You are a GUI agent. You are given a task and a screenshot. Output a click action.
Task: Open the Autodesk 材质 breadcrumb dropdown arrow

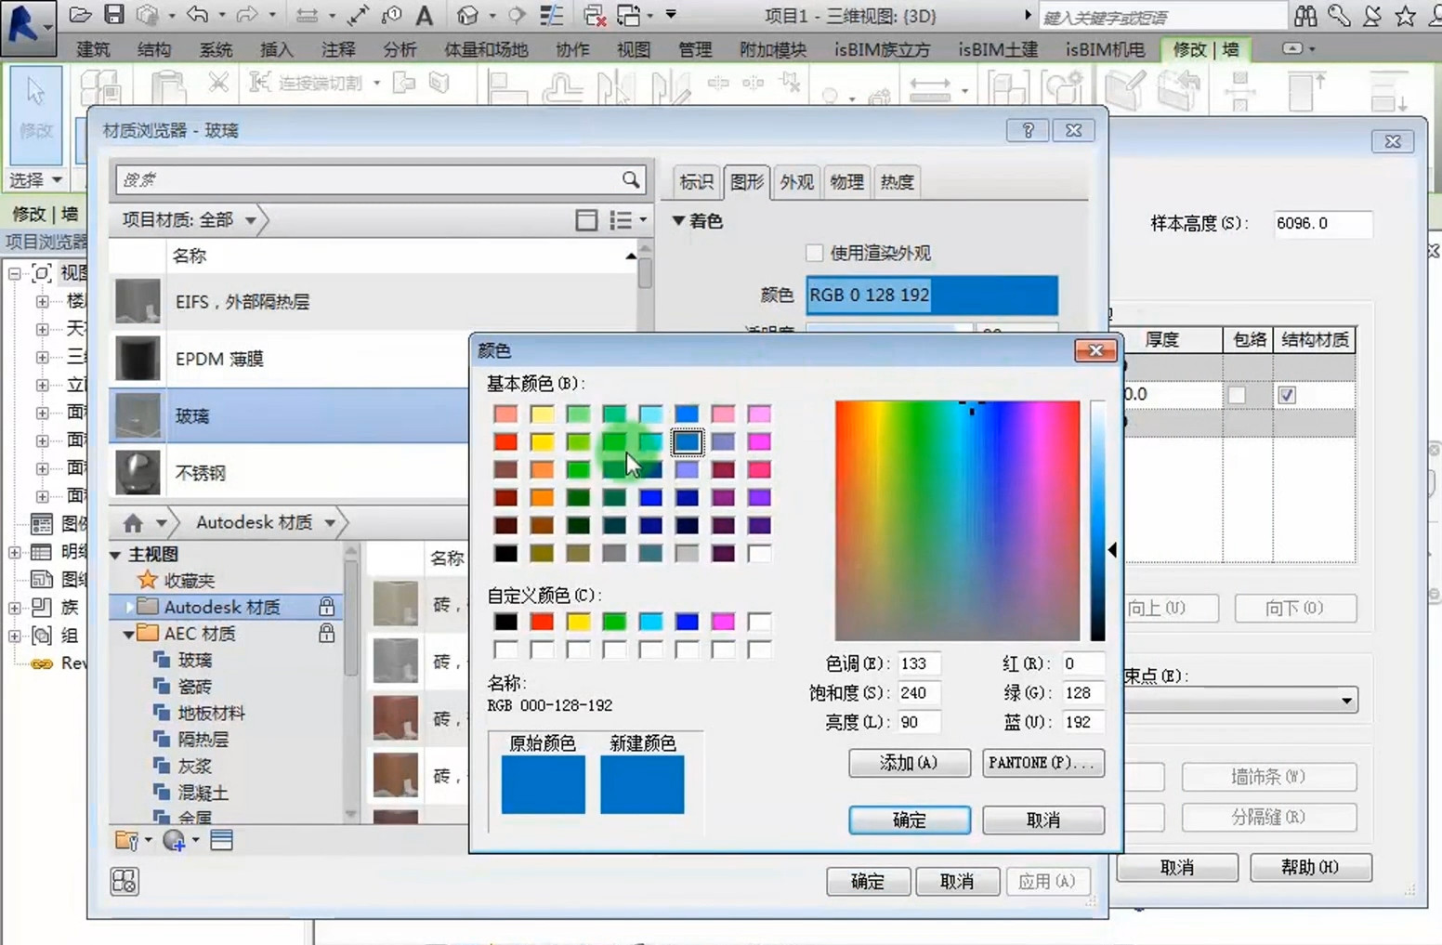(330, 523)
